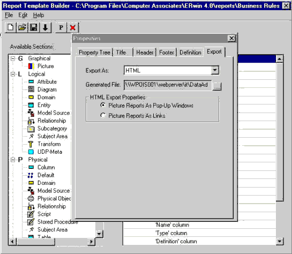Select the Entity icon

pos(31,105)
